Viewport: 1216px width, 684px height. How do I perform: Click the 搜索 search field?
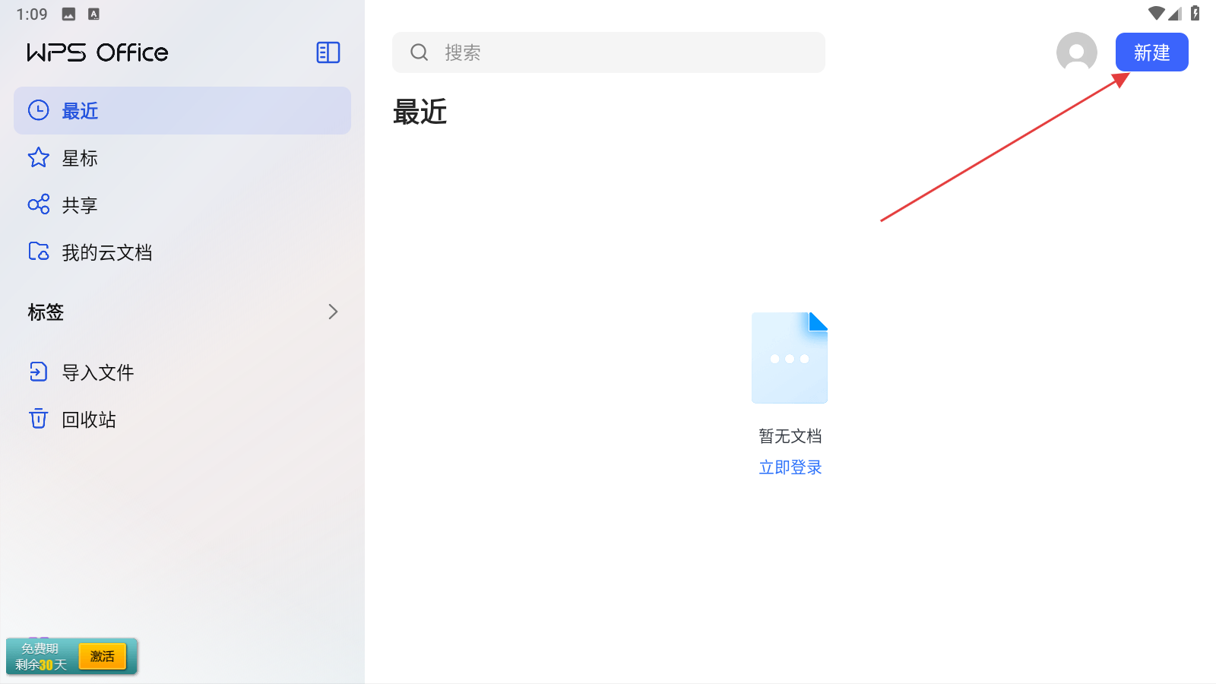click(609, 52)
